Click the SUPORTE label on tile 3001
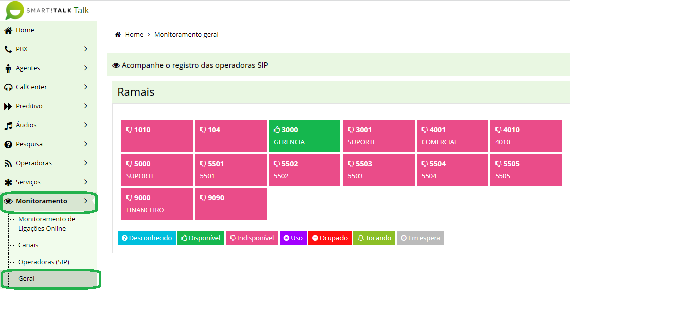The height and width of the screenshot is (310, 682). pos(362,142)
